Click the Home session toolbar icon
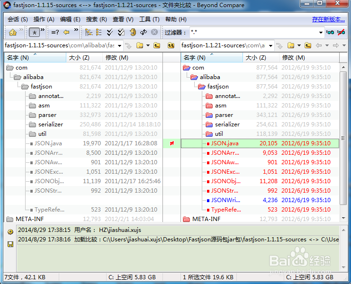This screenshot has width=351, height=284. [13, 33]
